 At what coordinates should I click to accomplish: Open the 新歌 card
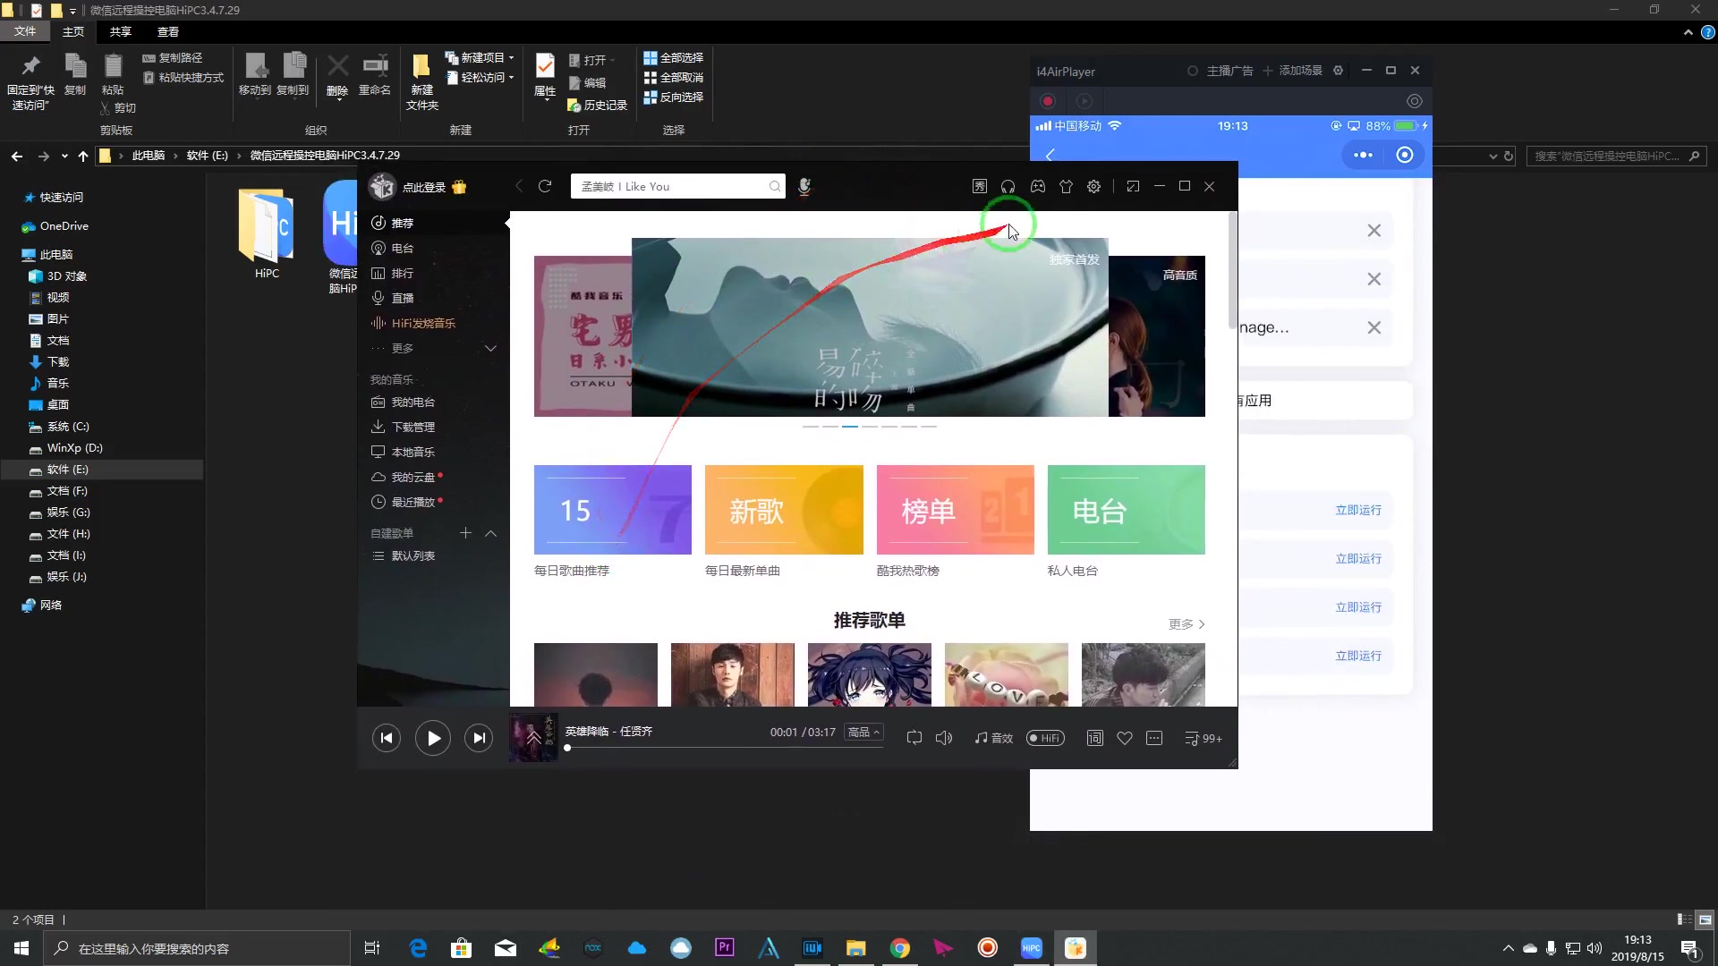784,510
